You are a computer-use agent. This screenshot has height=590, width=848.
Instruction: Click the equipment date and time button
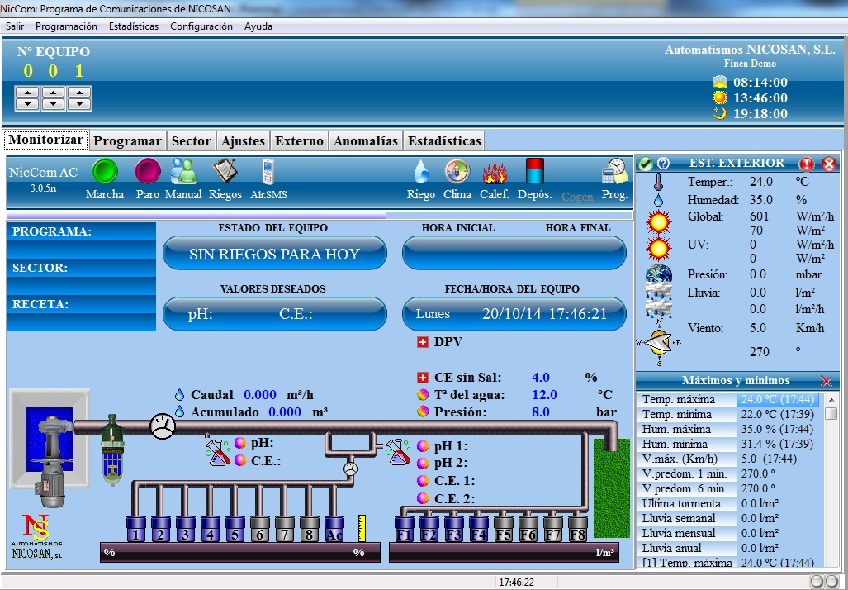514,314
